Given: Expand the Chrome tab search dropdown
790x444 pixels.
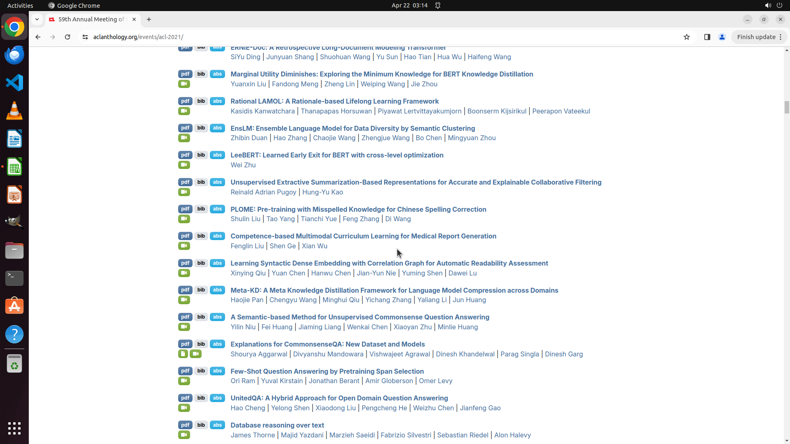Looking at the screenshot, I should pyautogui.click(x=37, y=19).
